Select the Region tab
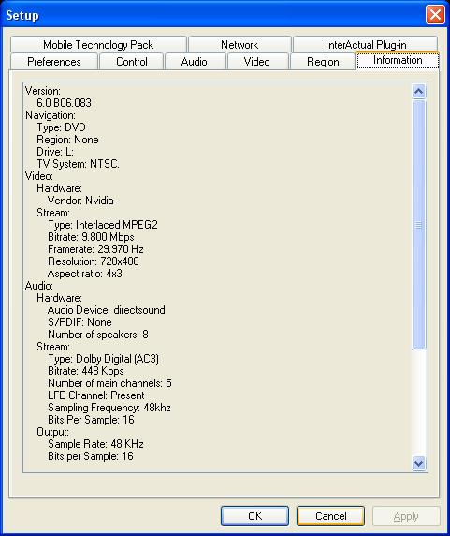Image resolution: width=450 pixels, height=536 pixels. (x=323, y=62)
